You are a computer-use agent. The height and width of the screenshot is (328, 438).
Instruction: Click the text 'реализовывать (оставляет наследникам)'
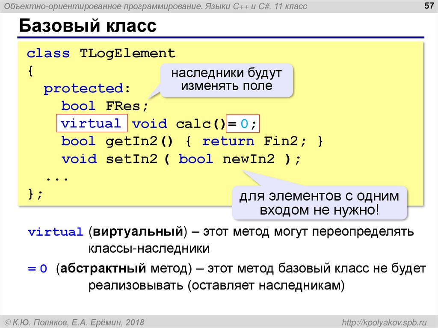coord(216,286)
